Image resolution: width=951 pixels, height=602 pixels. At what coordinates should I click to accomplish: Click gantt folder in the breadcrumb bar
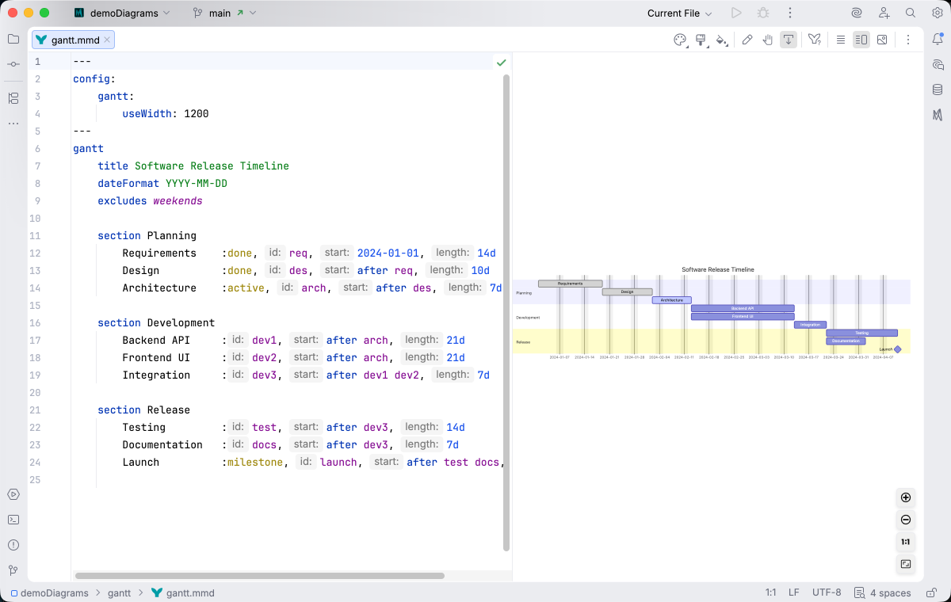[120, 592]
